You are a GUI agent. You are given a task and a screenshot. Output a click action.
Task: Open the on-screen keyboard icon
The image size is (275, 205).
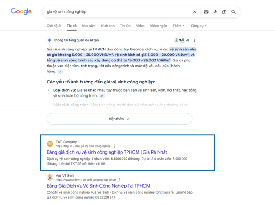point(206,12)
